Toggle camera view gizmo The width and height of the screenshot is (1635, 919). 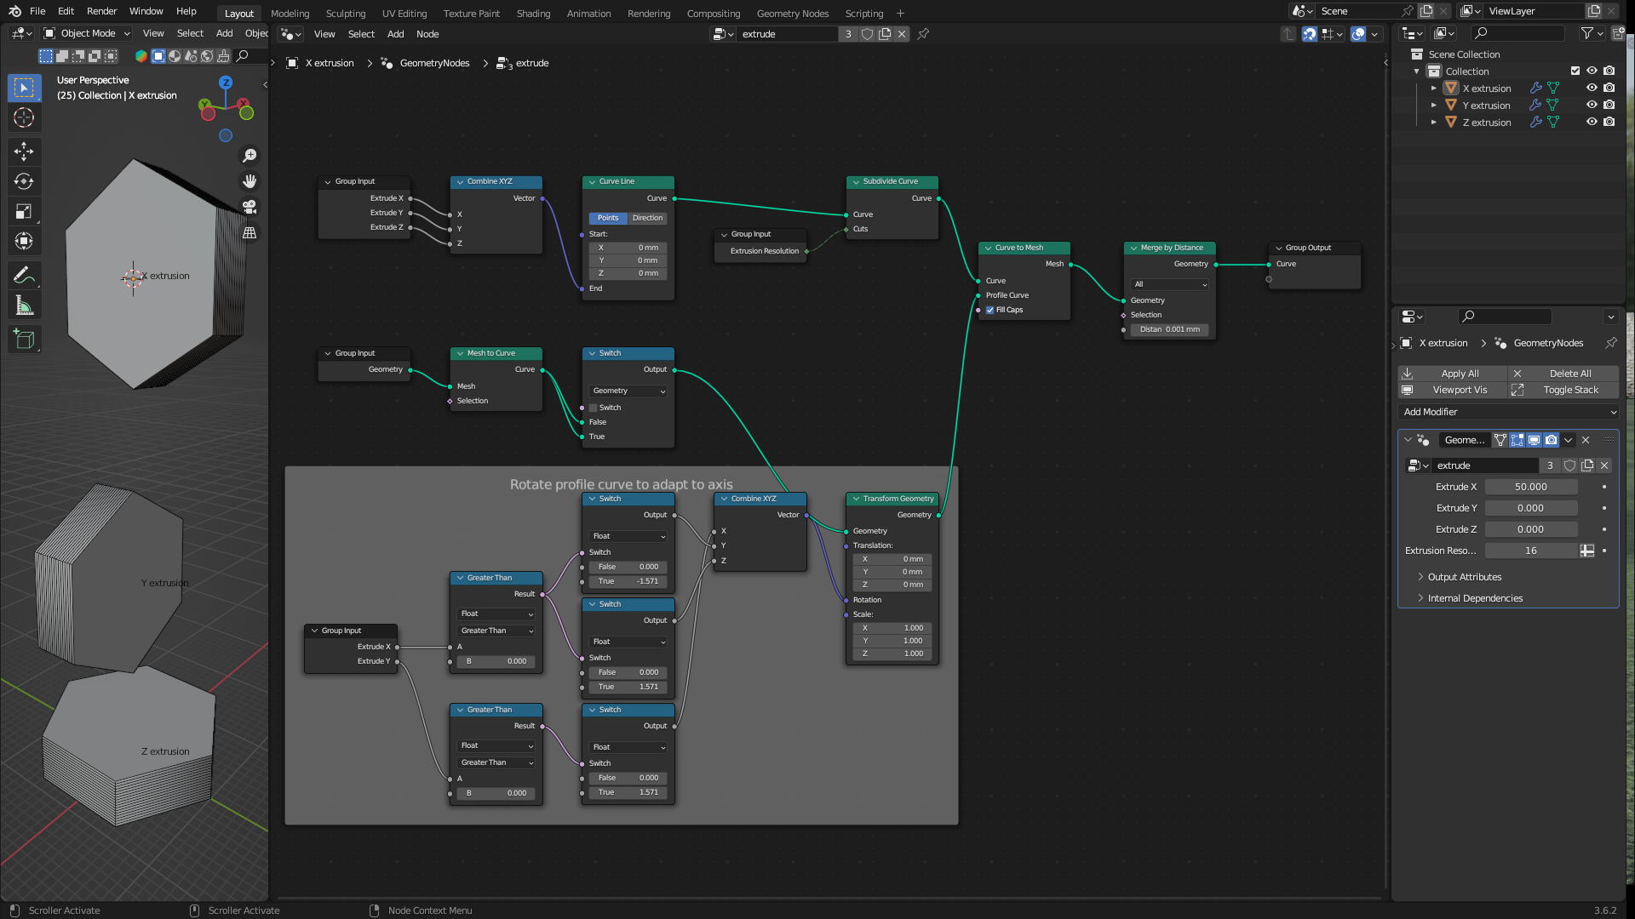250,207
